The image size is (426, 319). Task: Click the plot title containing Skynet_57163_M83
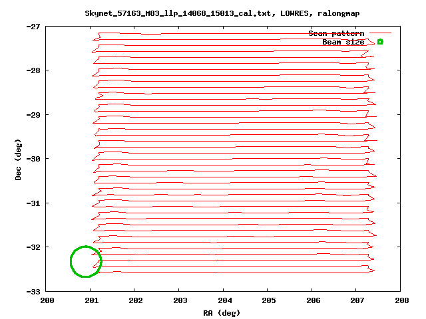pyautogui.click(x=222, y=13)
